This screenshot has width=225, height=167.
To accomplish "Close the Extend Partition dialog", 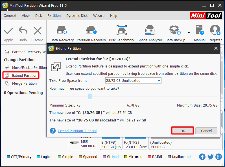I will click(216, 48).
